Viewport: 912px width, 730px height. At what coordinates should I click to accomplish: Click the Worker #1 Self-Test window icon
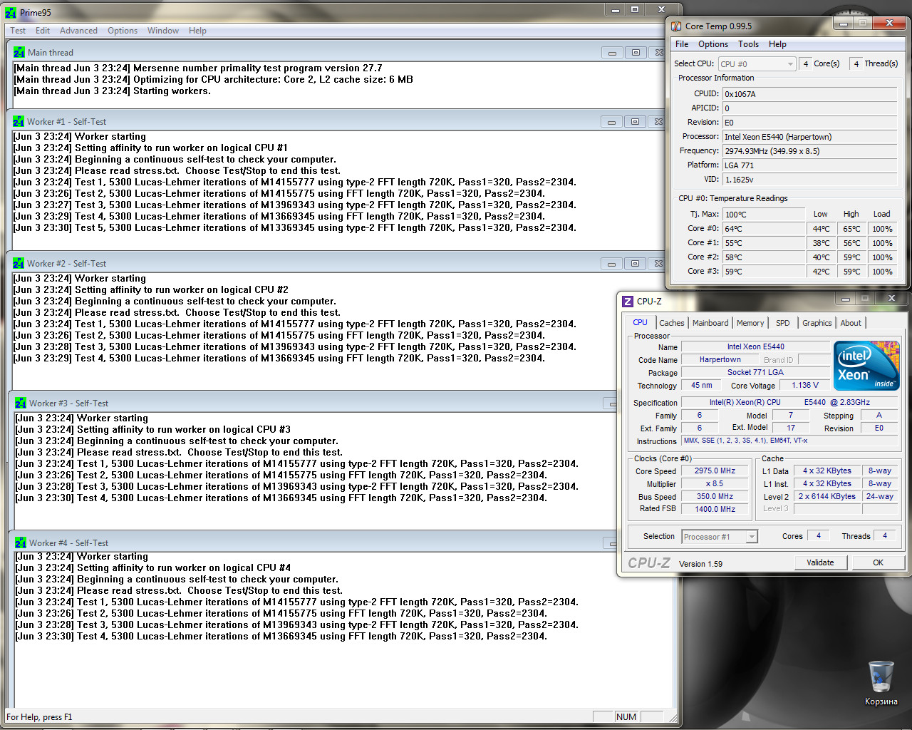pos(19,122)
